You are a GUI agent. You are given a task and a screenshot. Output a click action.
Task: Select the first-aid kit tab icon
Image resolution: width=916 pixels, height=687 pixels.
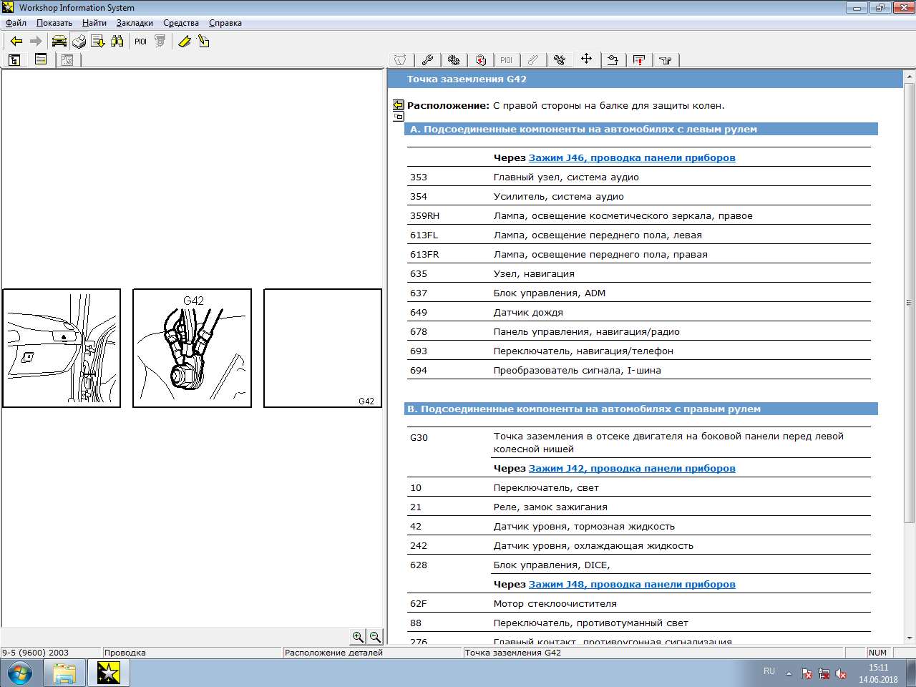click(480, 60)
